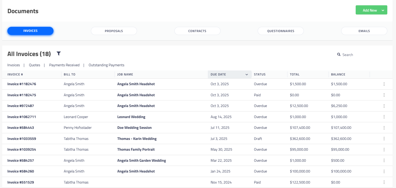Select the Payments Received filter link
This screenshot has height=188, width=396.
(x=64, y=65)
